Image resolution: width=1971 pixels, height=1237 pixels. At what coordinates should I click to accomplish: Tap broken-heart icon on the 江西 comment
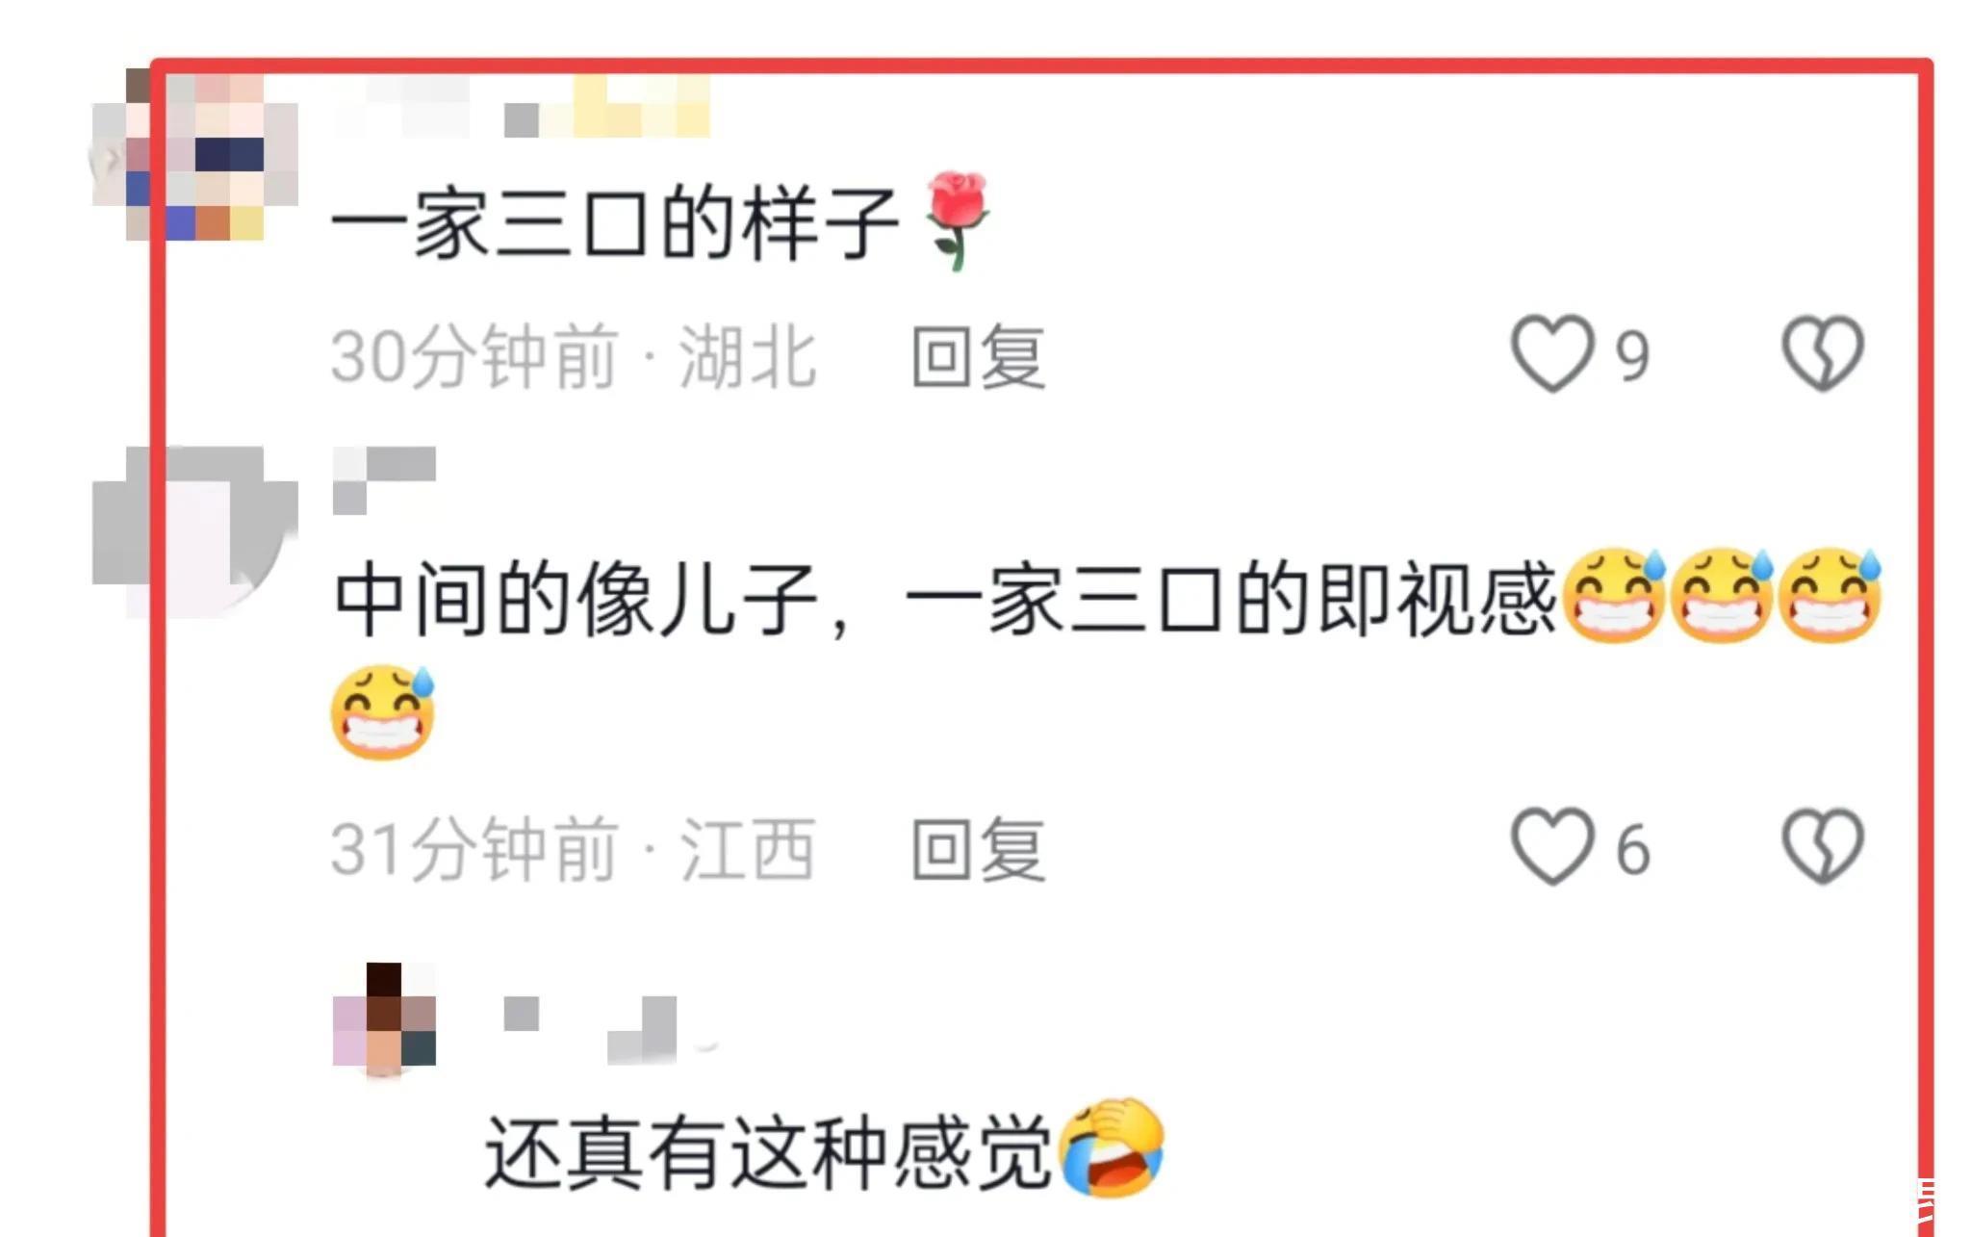point(1823,847)
